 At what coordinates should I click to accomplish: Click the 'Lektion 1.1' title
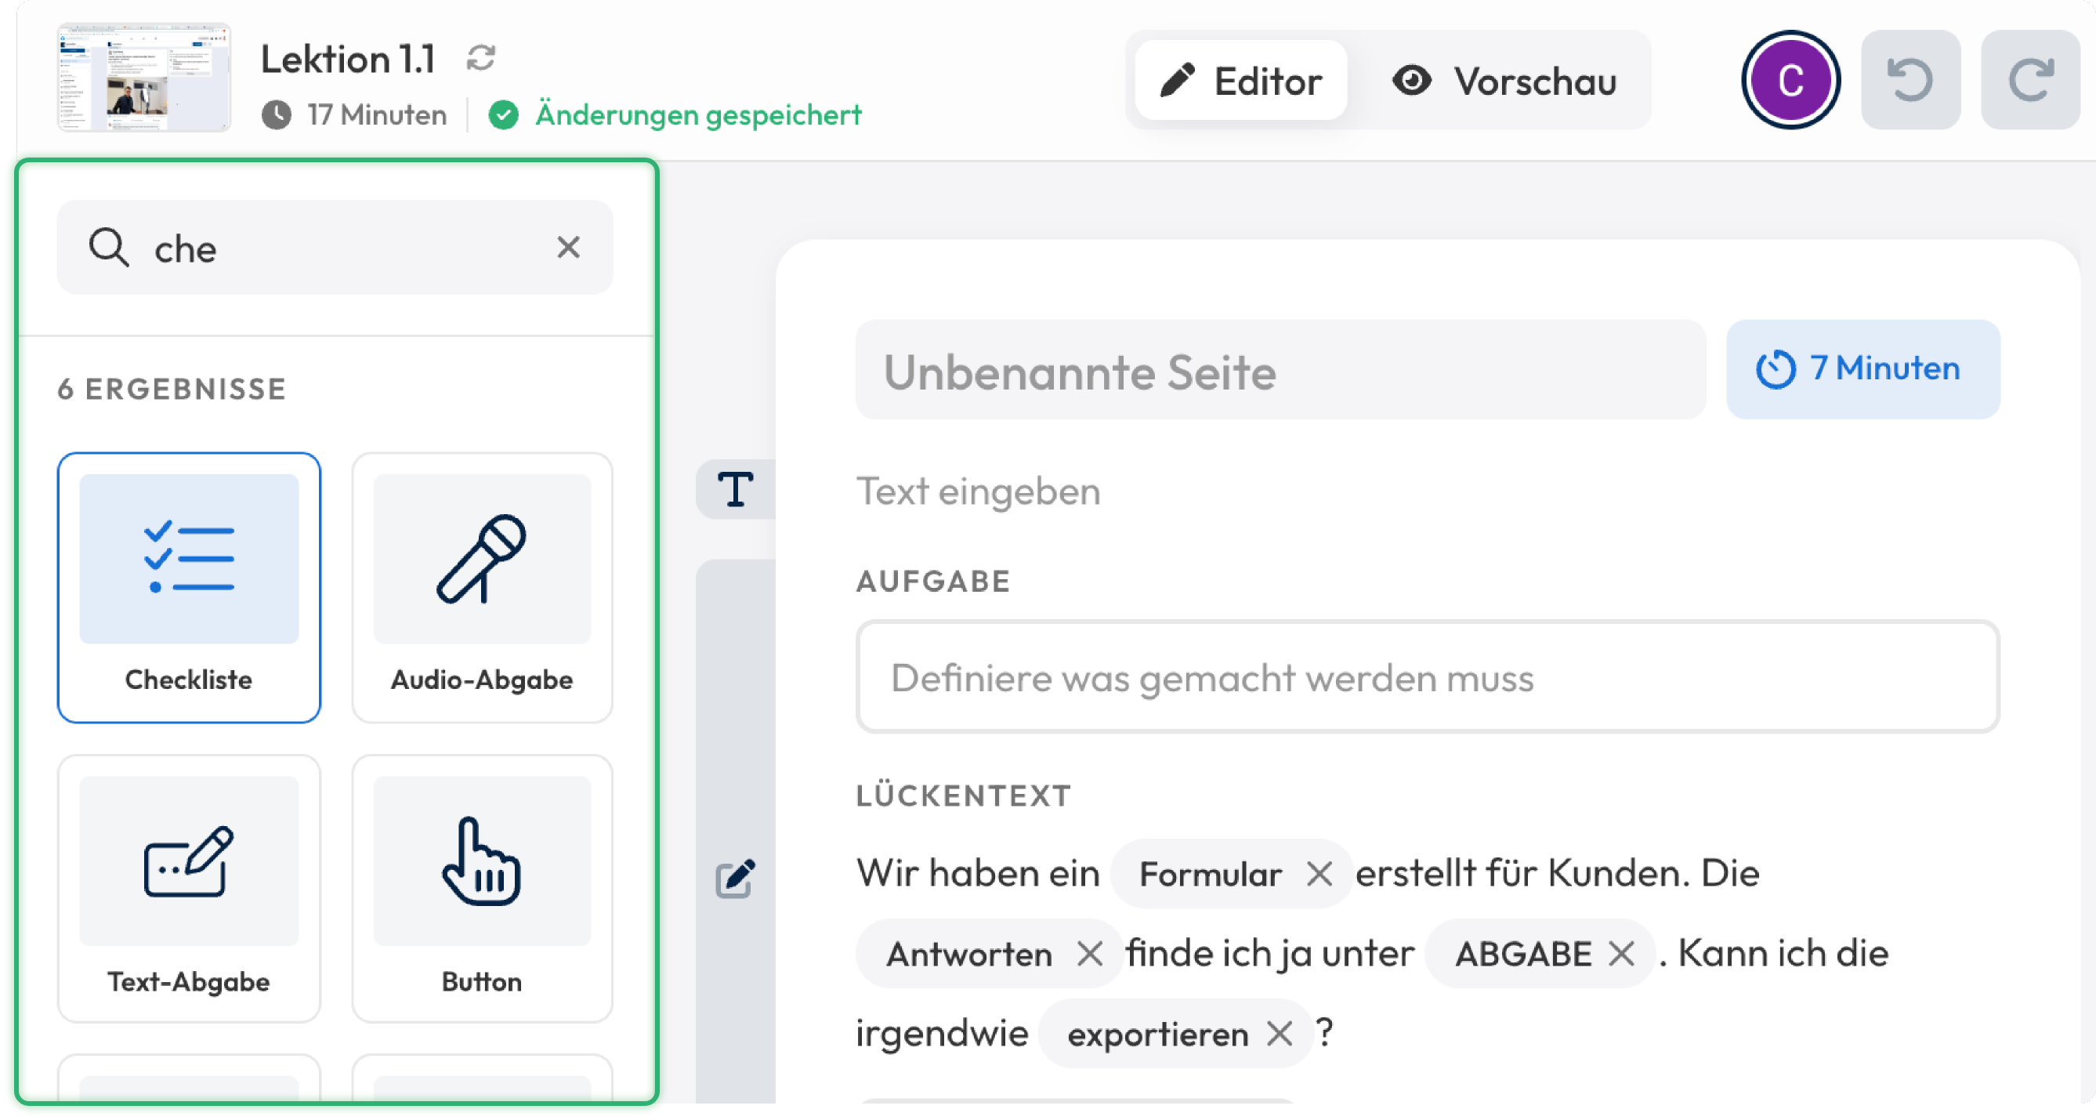pyautogui.click(x=347, y=59)
